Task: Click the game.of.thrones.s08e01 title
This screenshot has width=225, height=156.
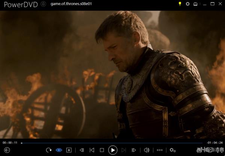Action: pyautogui.click(x=71, y=4)
